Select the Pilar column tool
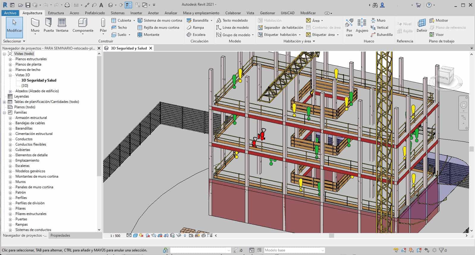 [103, 26]
